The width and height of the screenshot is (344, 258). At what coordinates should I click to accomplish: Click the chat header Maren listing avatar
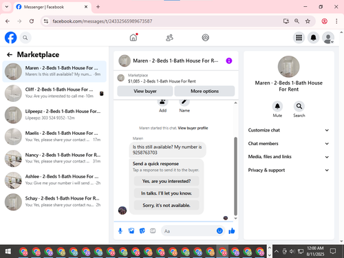click(125, 61)
